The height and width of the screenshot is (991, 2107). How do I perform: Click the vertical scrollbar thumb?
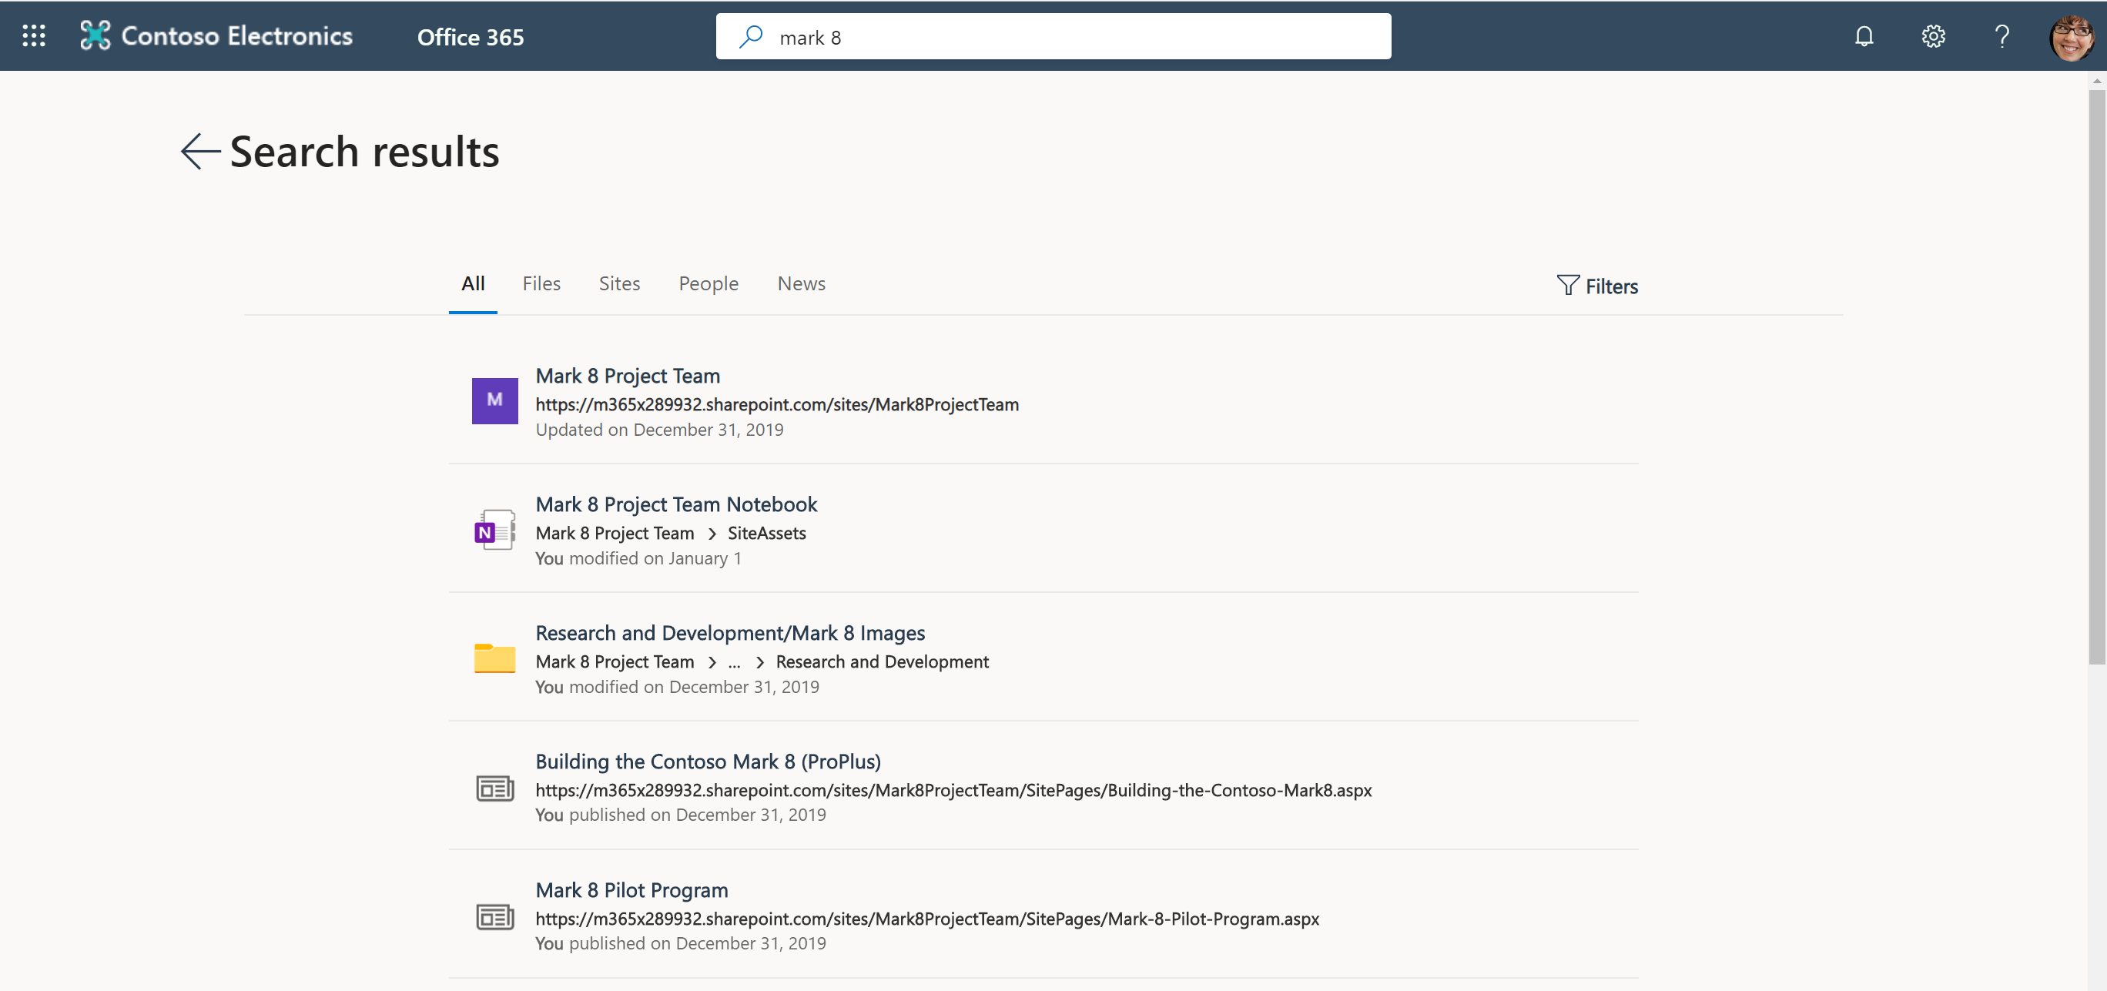2096,376
